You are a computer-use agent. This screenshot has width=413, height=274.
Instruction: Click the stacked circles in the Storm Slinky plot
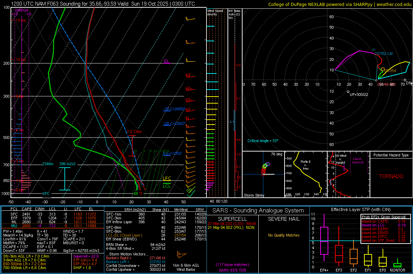(266, 168)
